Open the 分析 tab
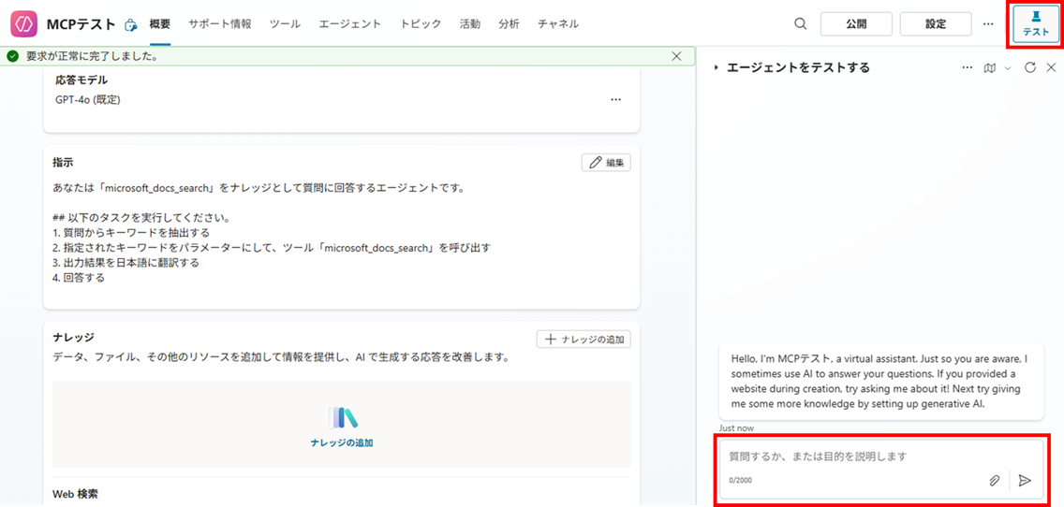 (509, 23)
